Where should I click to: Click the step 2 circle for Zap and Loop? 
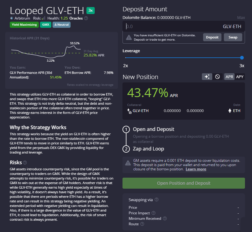coord(126,149)
